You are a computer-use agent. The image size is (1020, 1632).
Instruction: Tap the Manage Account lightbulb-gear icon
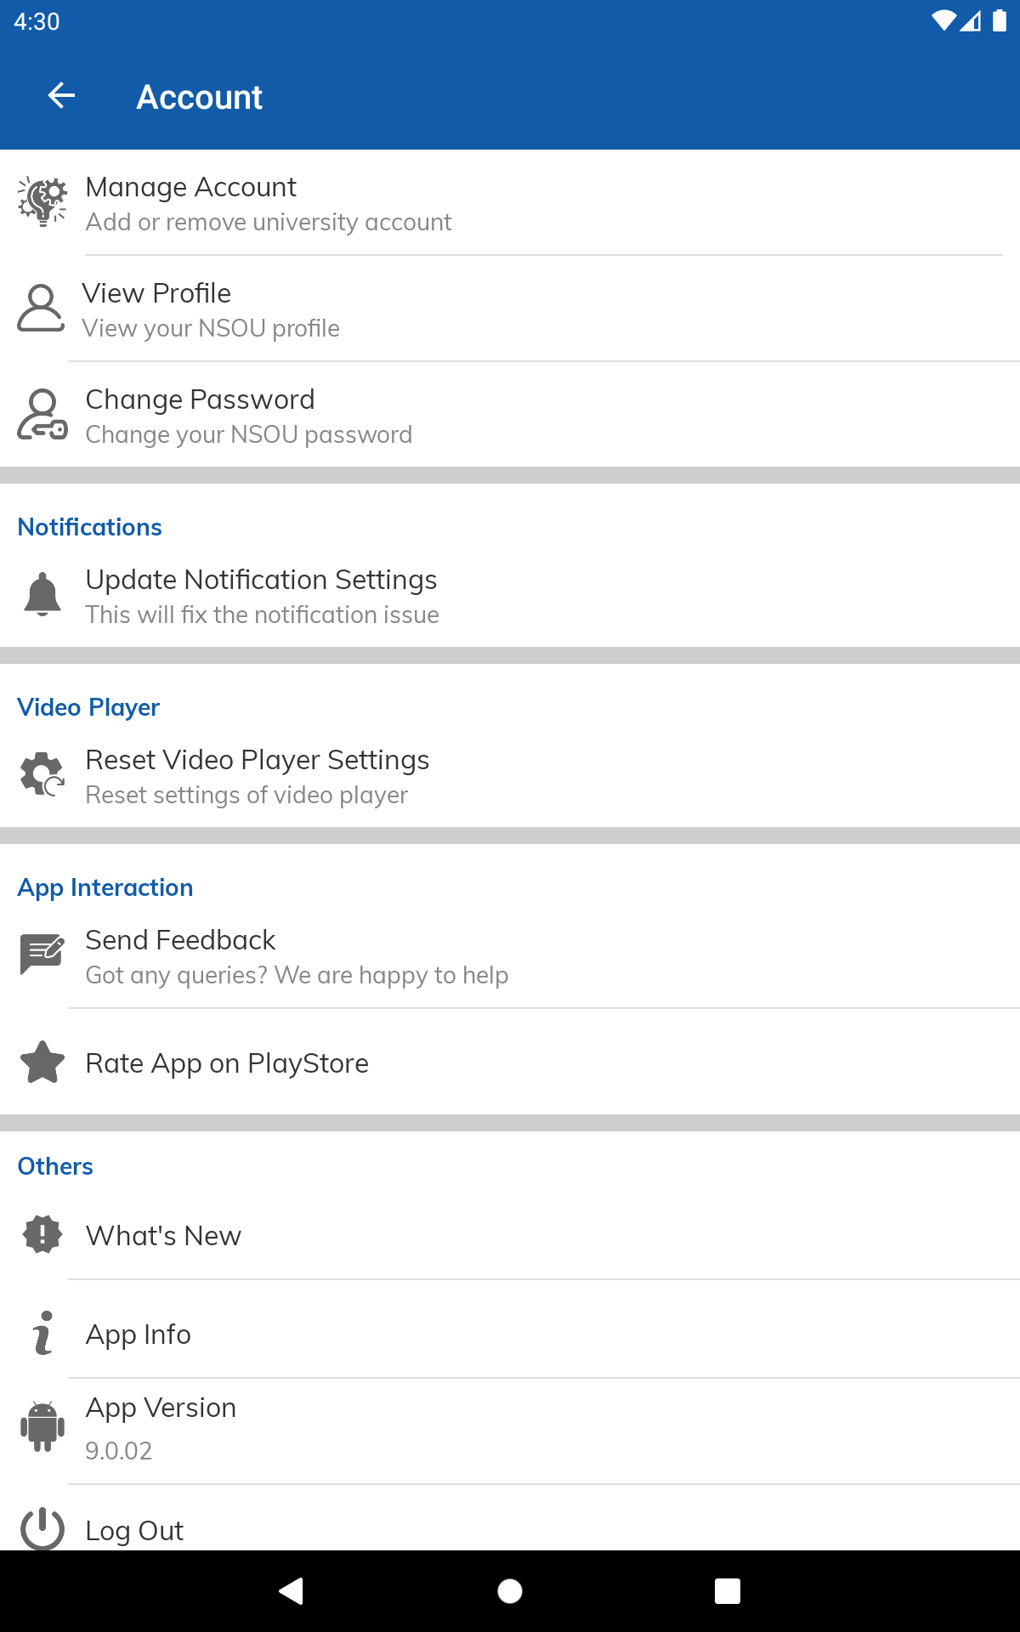click(42, 202)
